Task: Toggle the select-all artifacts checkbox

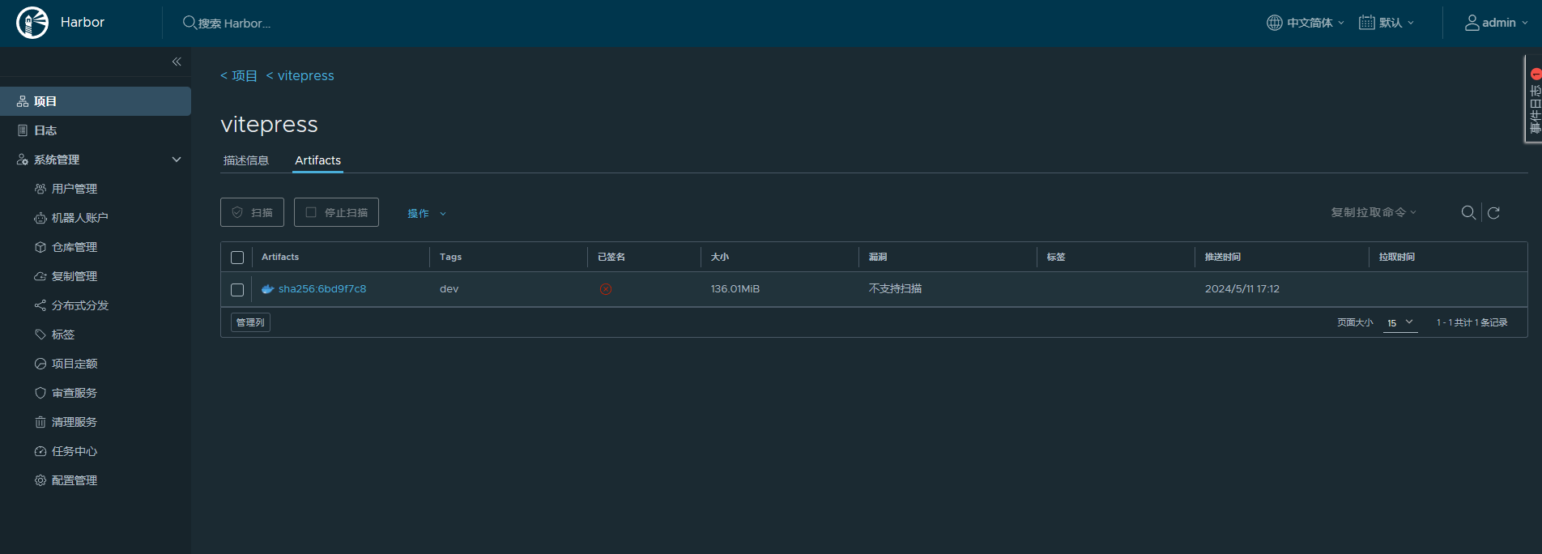Action: [x=237, y=258]
